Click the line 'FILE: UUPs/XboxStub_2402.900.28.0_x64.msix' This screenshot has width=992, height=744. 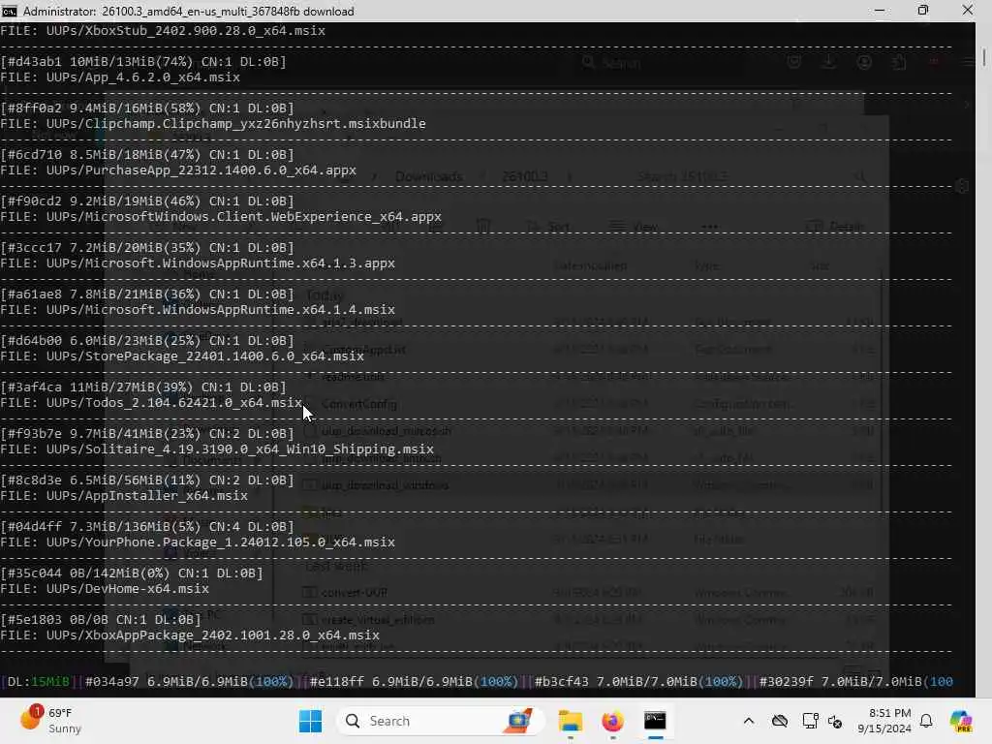[x=163, y=30]
